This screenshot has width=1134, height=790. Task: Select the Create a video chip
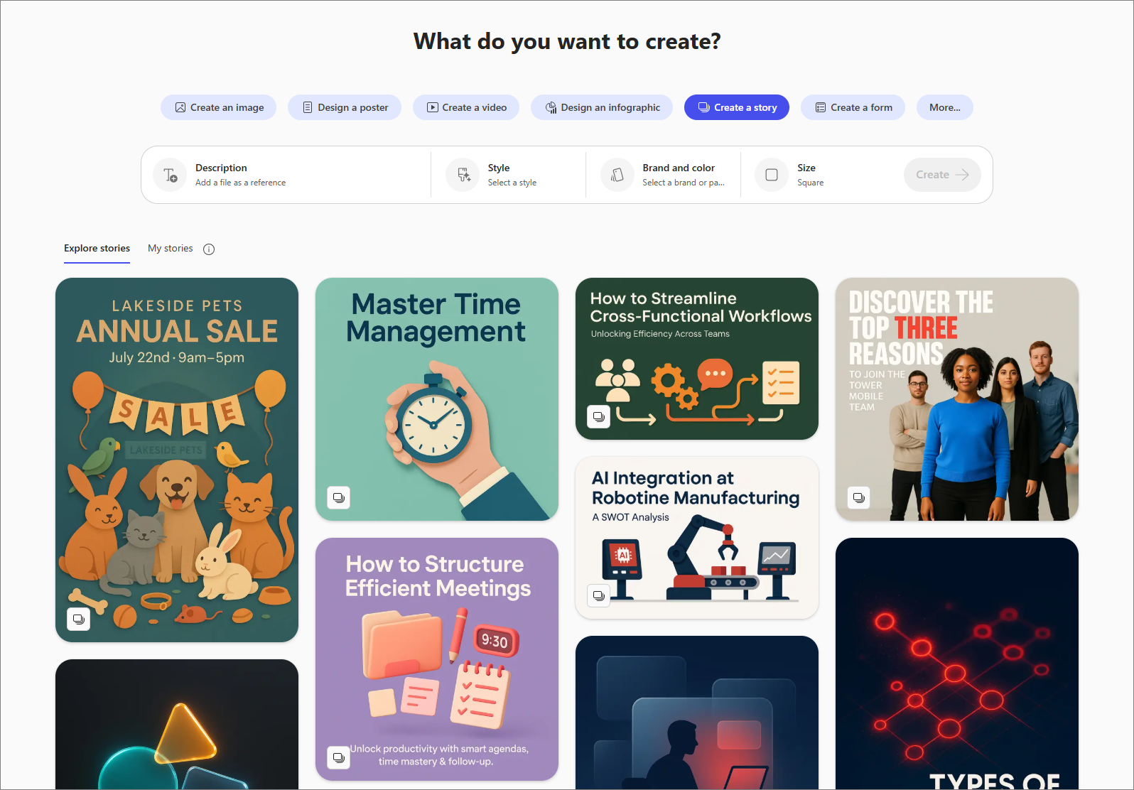coord(466,107)
